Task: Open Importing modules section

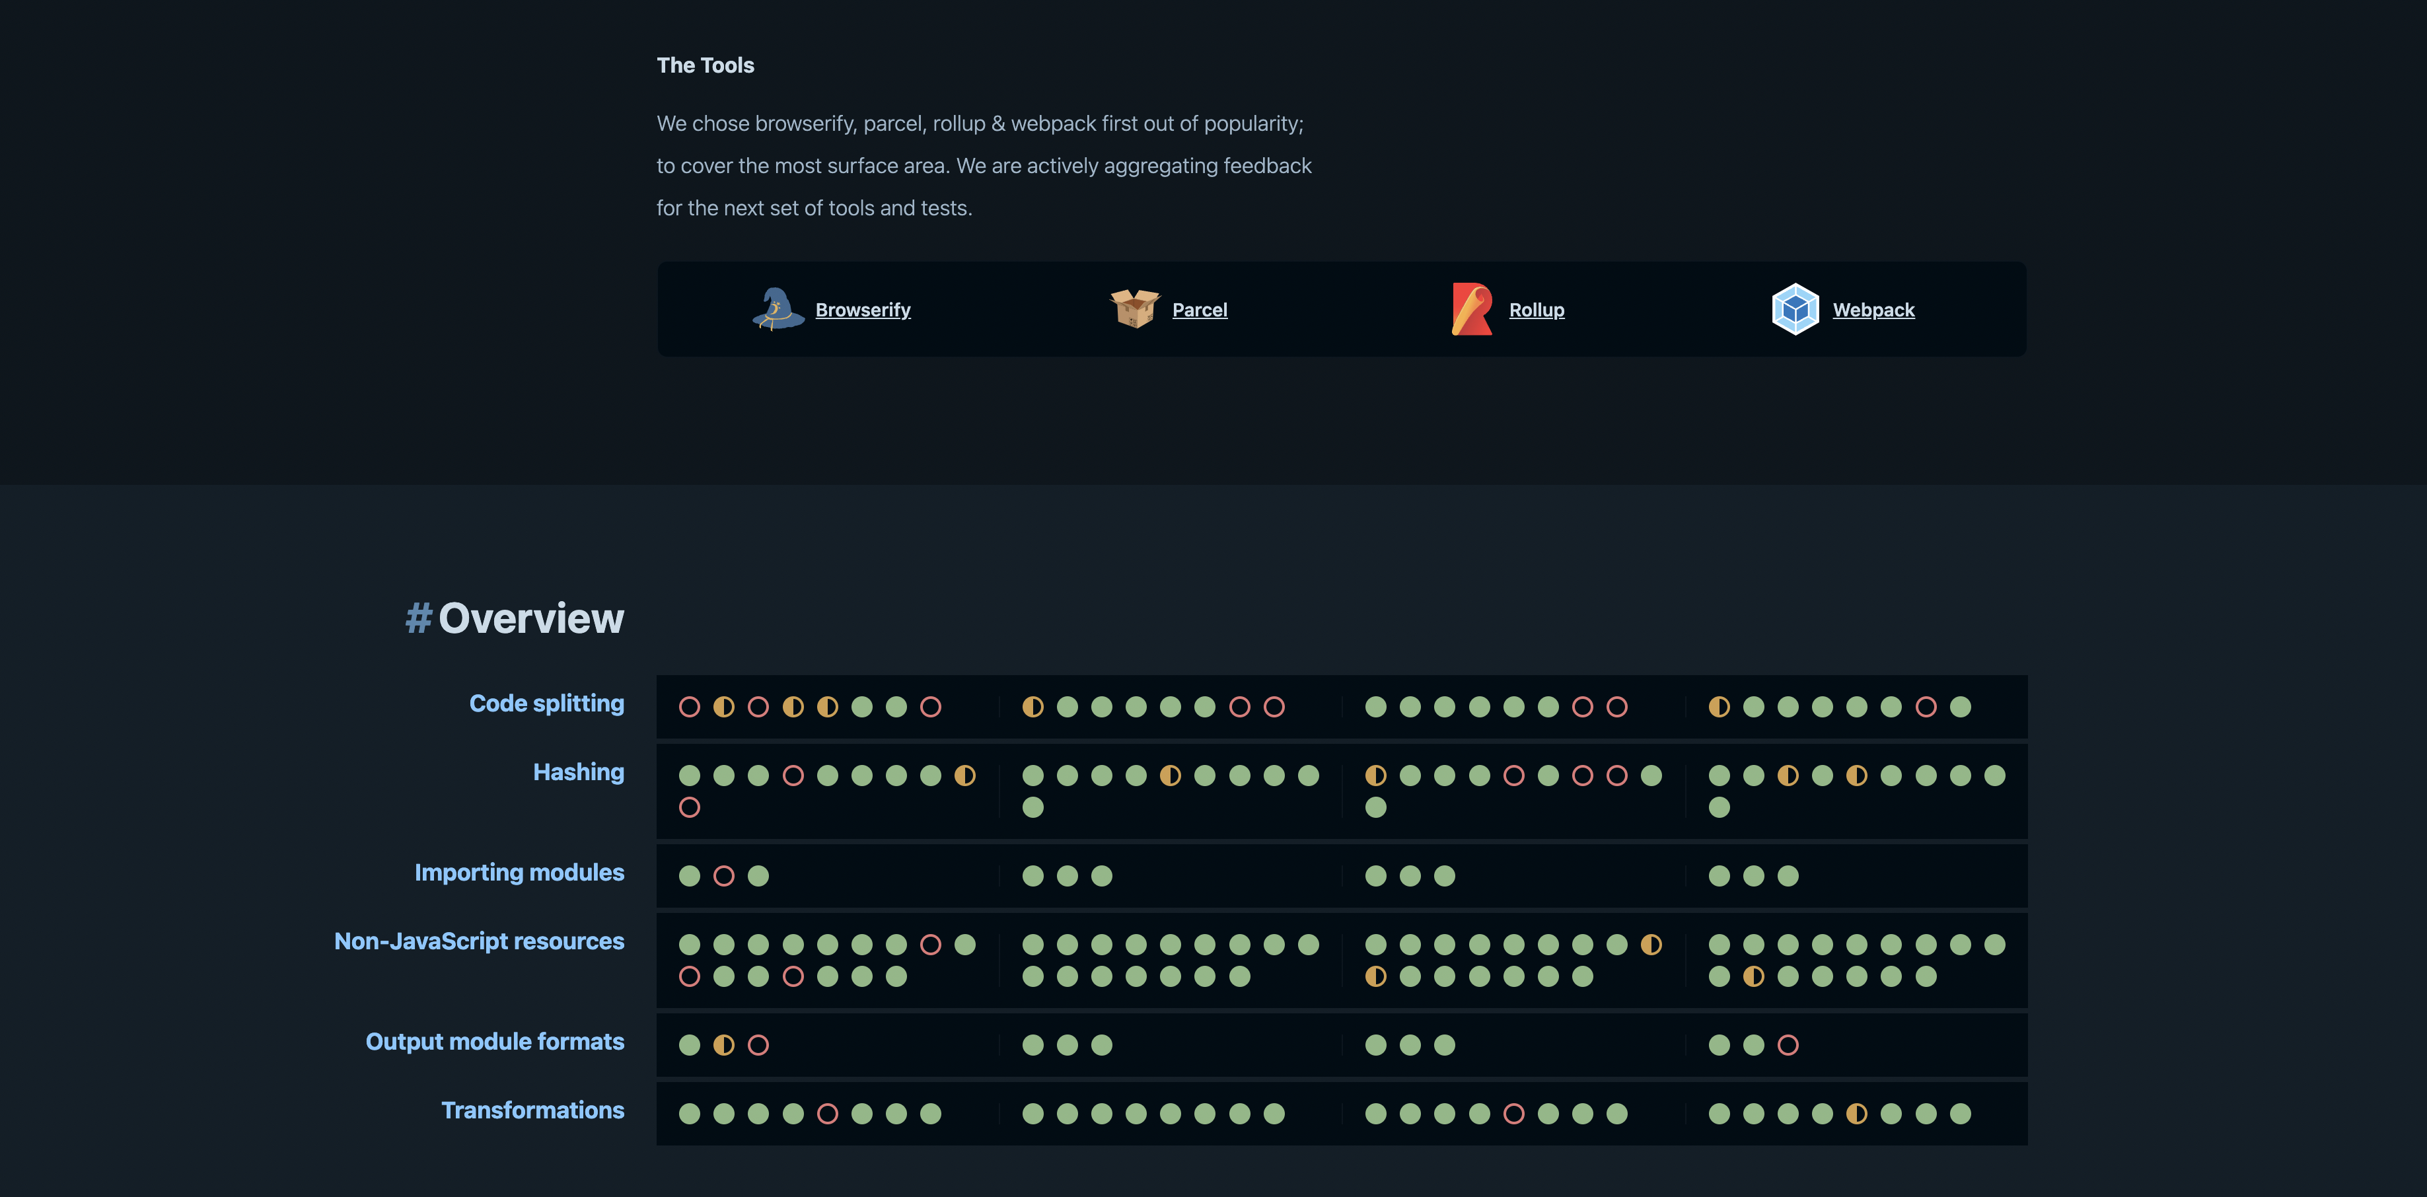Action: (x=519, y=873)
